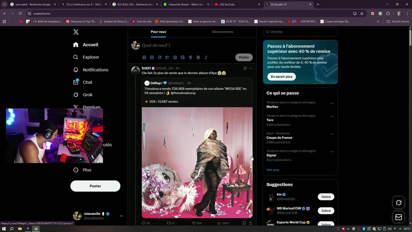This screenshot has height=232, width=412.
Task: Schedule post icon in composer
Action: click(183, 57)
